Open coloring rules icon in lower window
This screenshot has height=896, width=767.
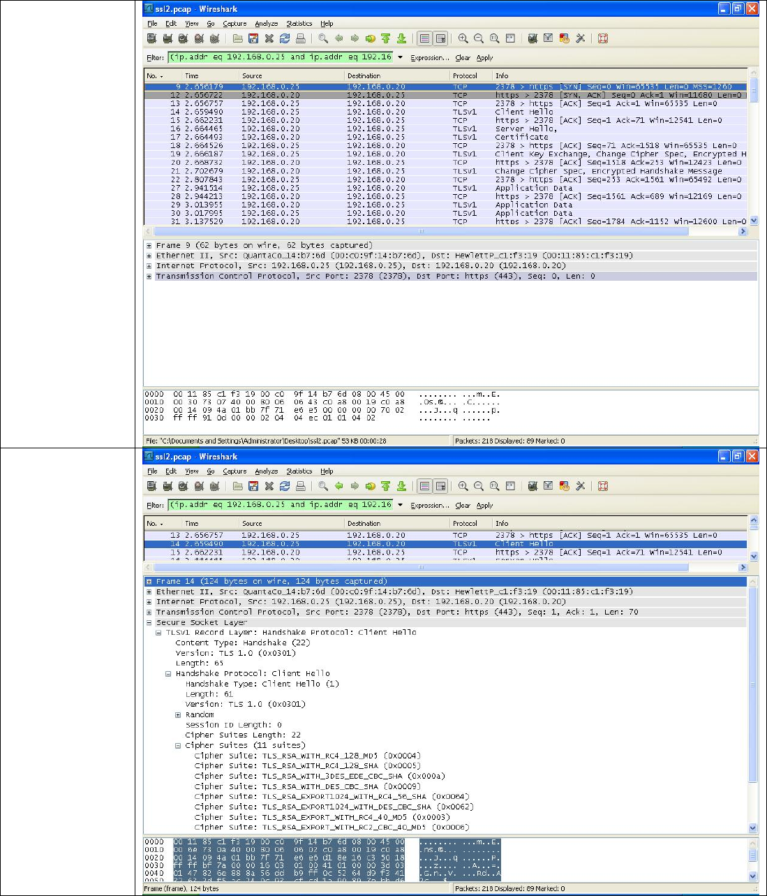click(564, 486)
